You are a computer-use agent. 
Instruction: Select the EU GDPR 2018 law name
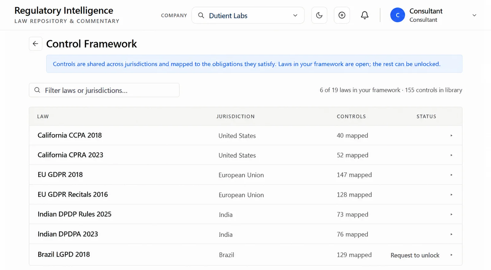(x=60, y=175)
